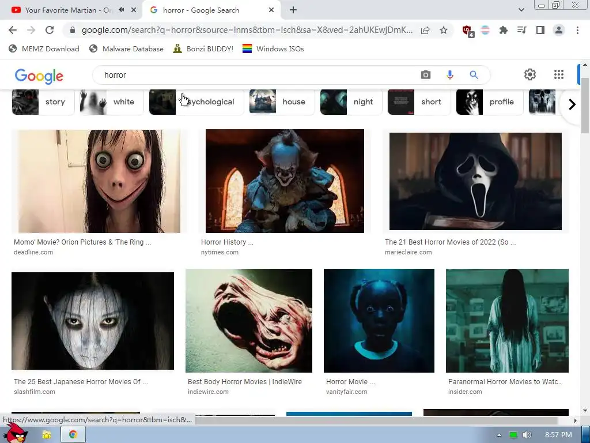590x443 pixels.
Task: Filter results by profile chip
Action: click(490, 102)
